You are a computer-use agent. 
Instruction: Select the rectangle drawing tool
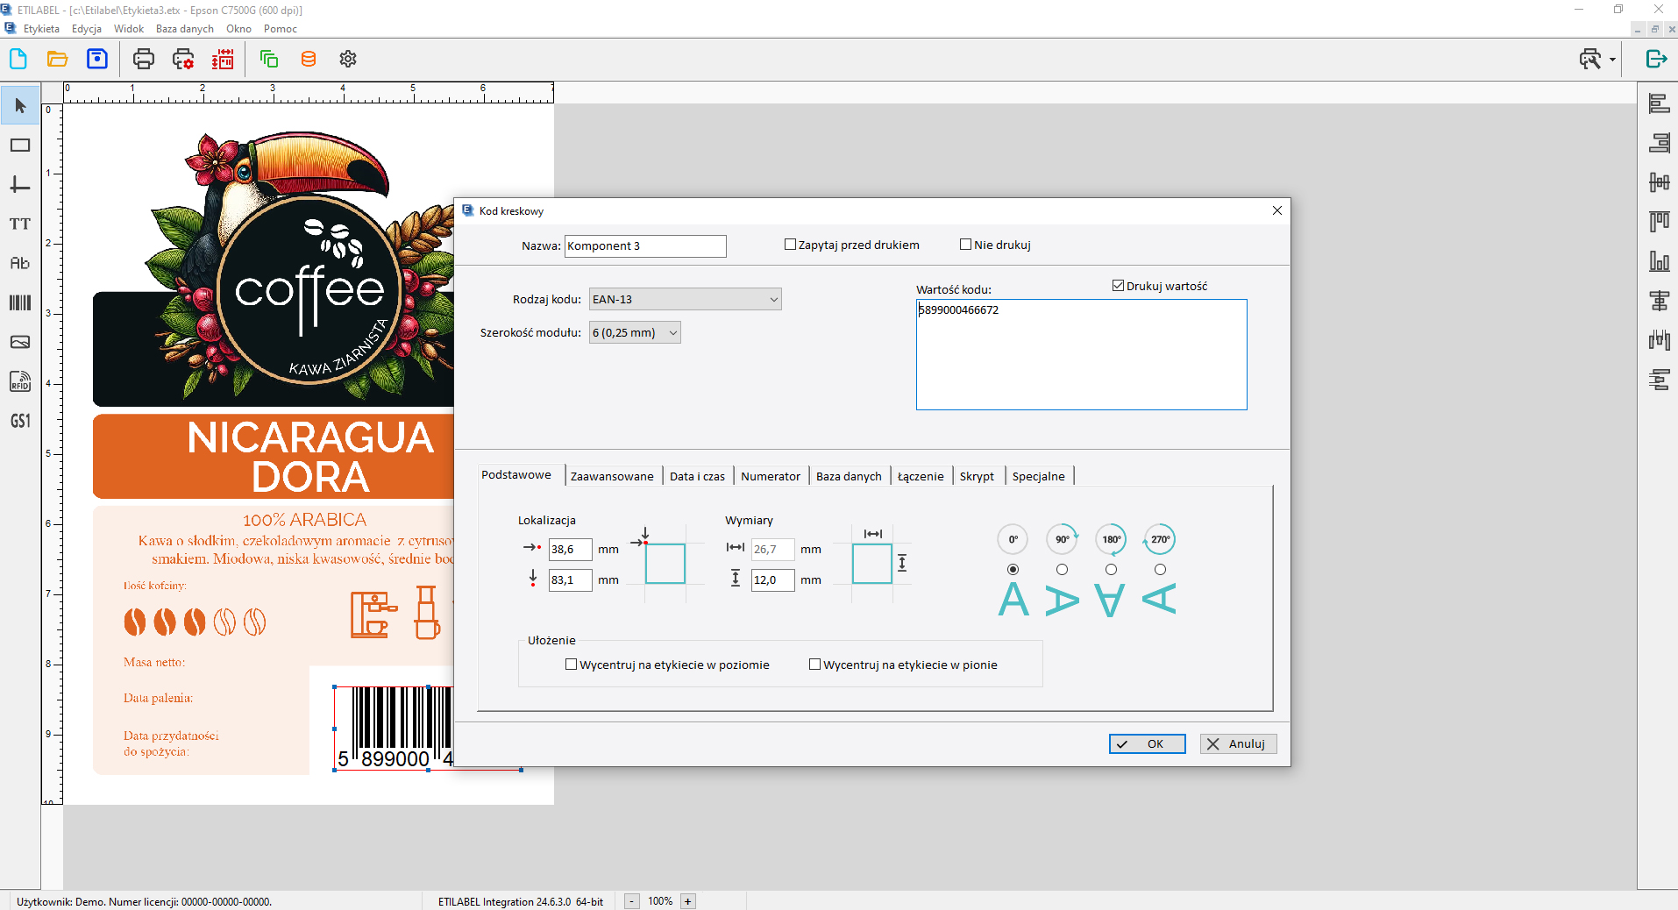[19, 146]
